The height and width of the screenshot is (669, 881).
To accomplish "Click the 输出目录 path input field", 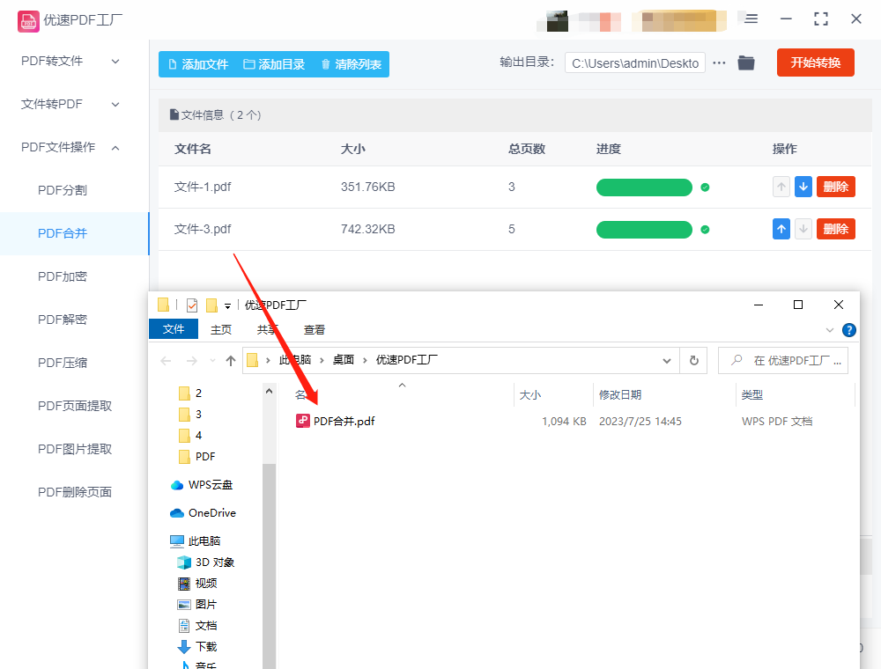I will click(x=635, y=62).
